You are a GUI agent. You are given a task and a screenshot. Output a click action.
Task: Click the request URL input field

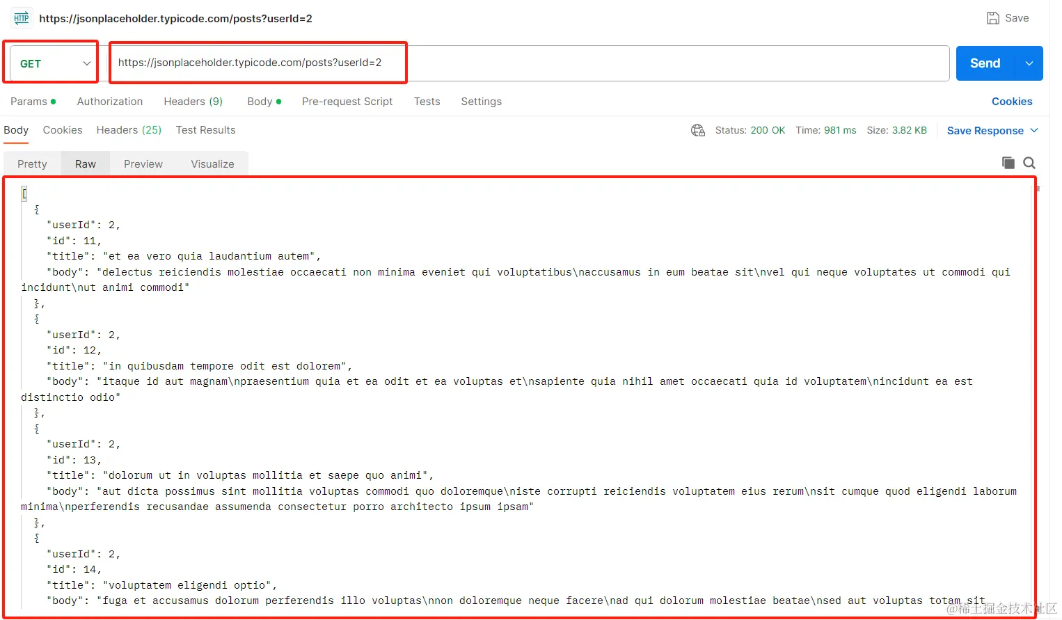coord(529,63)
